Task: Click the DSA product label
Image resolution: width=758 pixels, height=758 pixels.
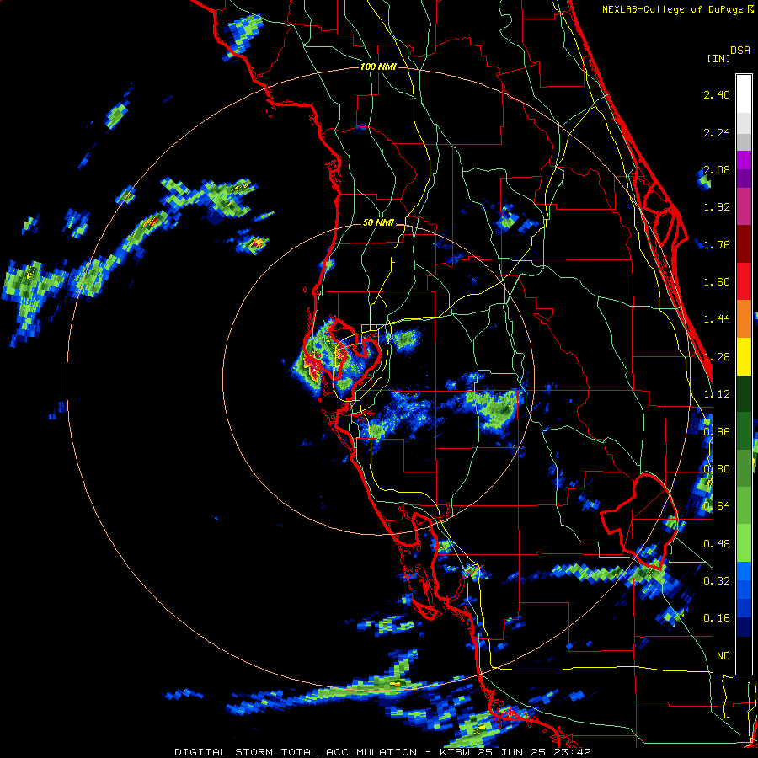Action: point(740,51)
